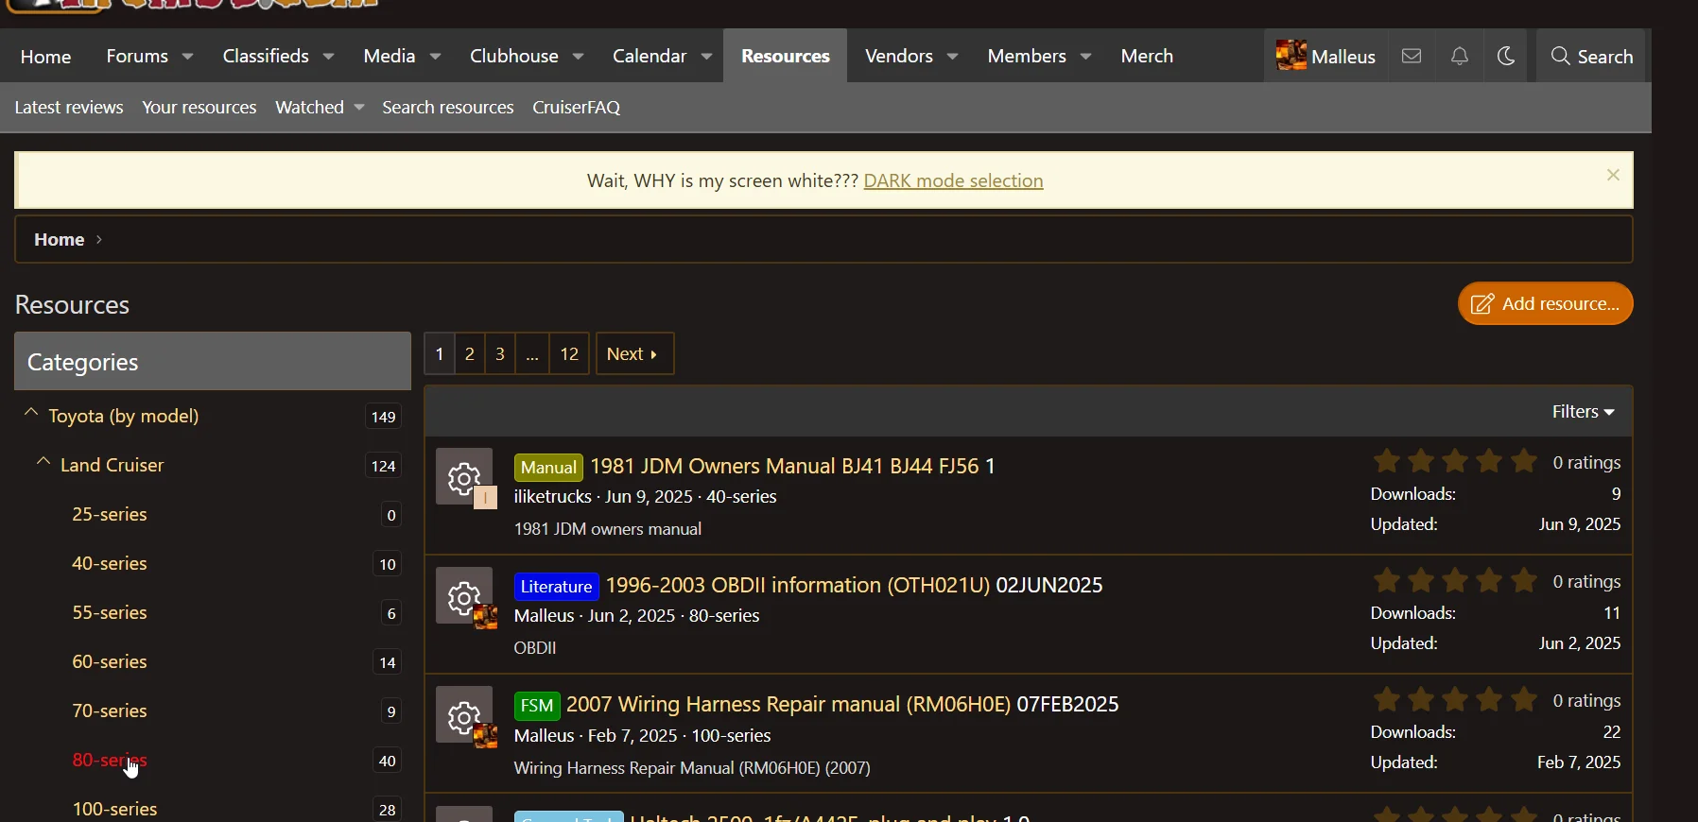
Task: Select the 25-series category
Action: pyautogui.click(x=110, y=515)
